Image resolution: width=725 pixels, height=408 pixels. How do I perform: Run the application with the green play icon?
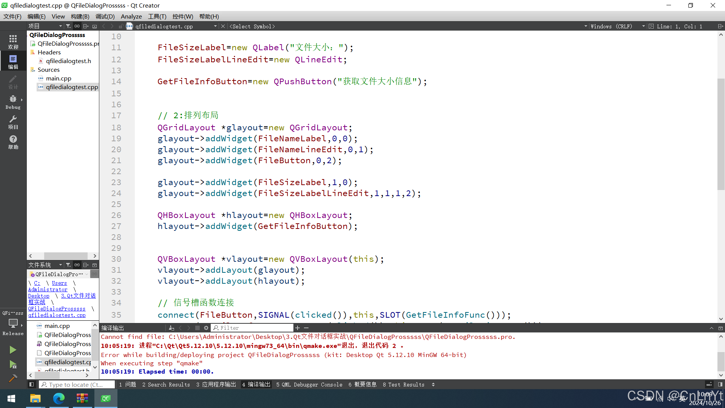(13, 349)
